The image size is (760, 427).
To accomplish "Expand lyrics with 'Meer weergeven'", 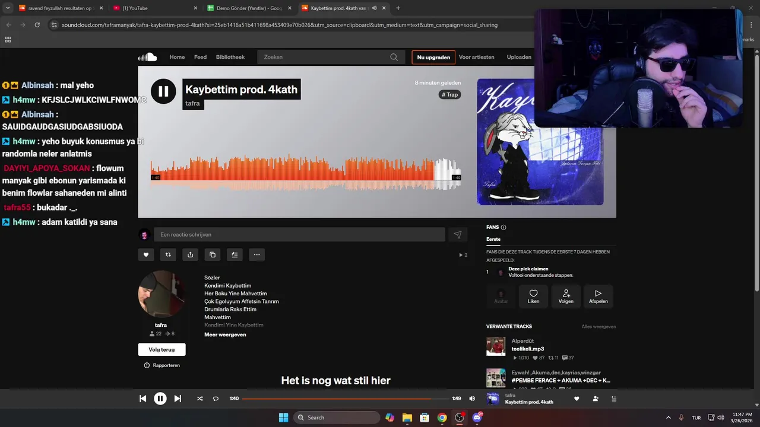I will coord(225,334).
